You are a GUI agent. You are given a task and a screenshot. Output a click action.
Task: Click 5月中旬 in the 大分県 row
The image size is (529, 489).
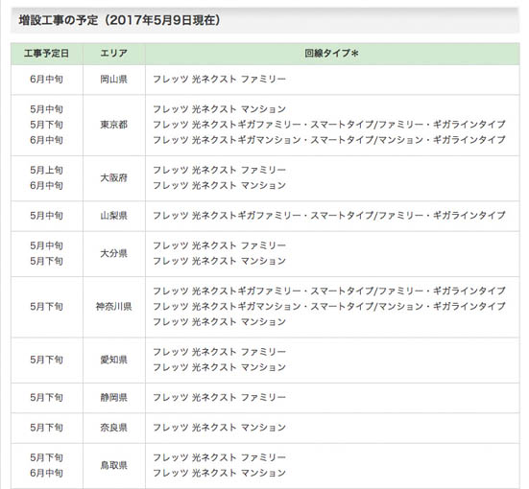click(46, 246)
